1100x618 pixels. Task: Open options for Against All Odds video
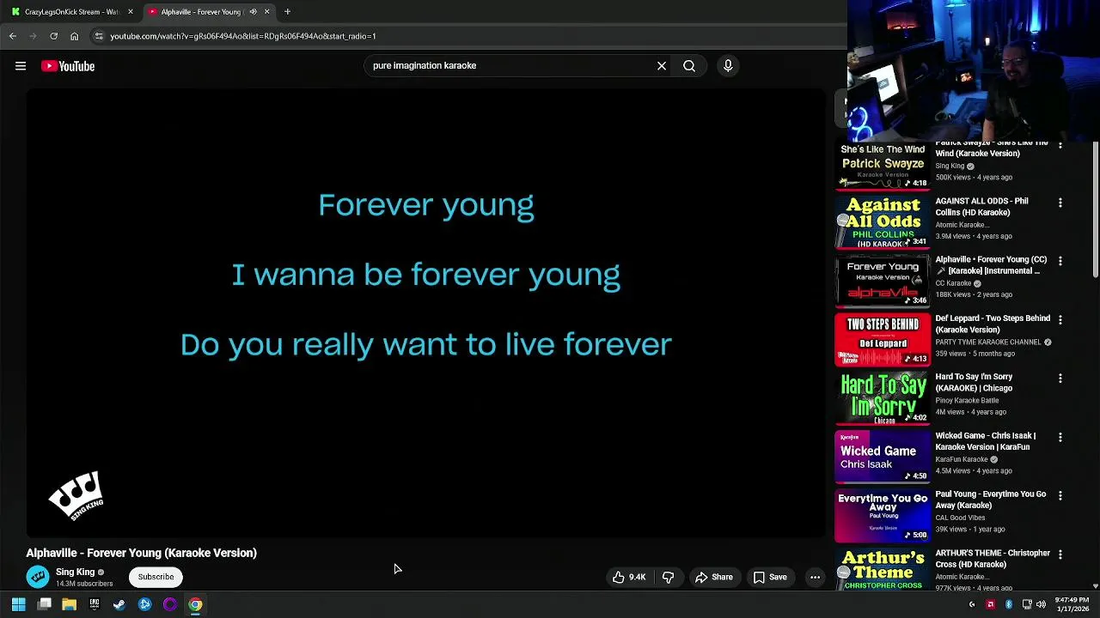(x=1060, y=203)
